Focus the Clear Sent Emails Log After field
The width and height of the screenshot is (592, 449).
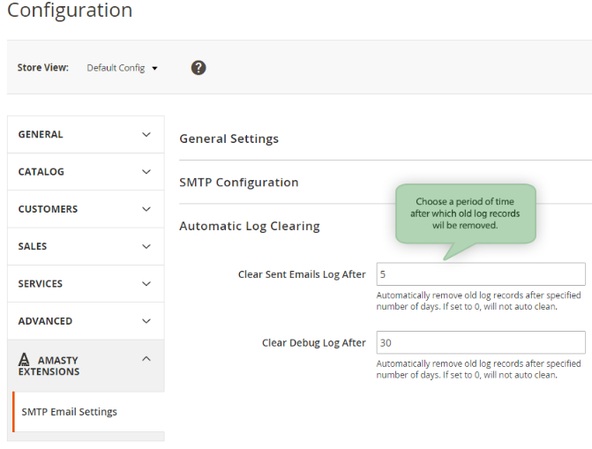[x=481, y=274]
